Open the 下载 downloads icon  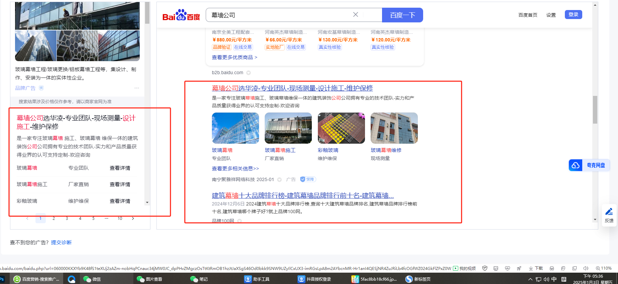(535, 268)
